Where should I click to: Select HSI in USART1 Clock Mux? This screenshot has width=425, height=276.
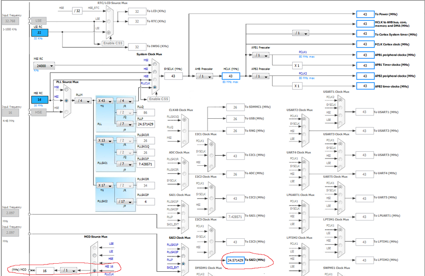click(x=340, y=115)
